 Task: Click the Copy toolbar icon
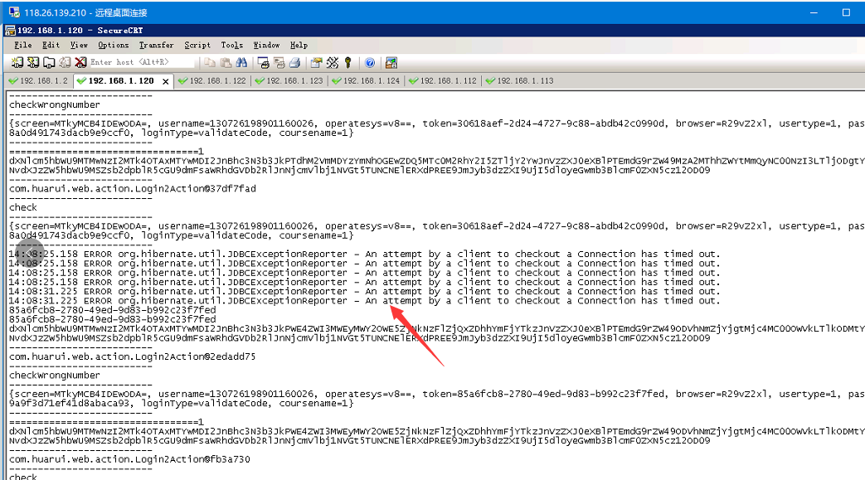pos(210,63)
